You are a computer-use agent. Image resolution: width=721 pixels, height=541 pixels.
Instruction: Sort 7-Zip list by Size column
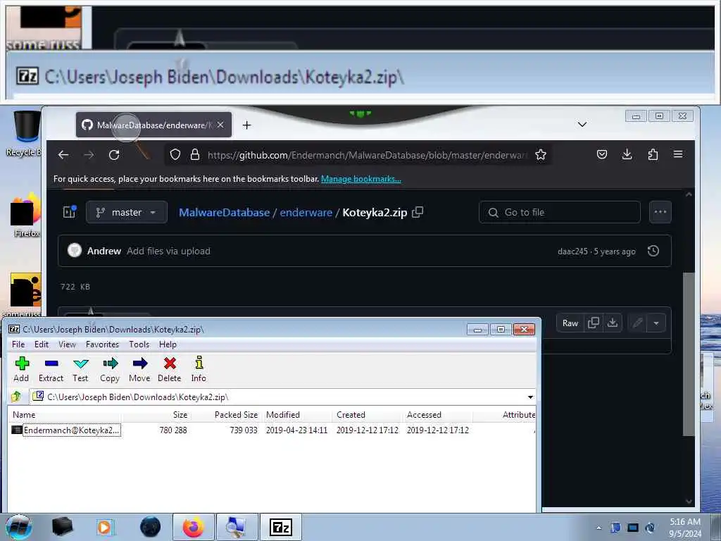(x=156, y=415)
